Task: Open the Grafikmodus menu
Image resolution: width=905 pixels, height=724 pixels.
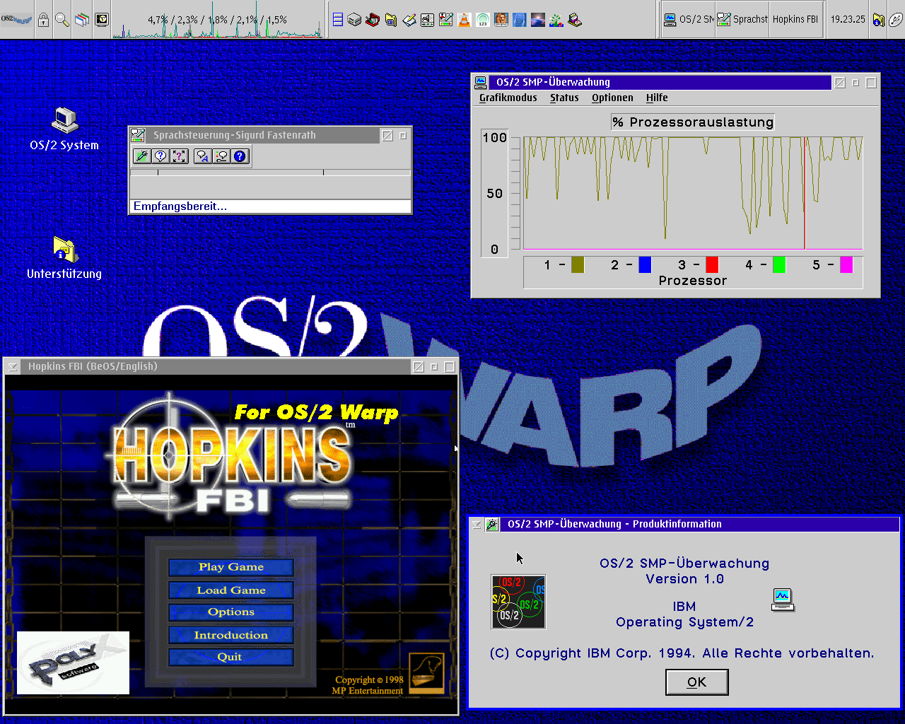Action: (x=508, y=98)
